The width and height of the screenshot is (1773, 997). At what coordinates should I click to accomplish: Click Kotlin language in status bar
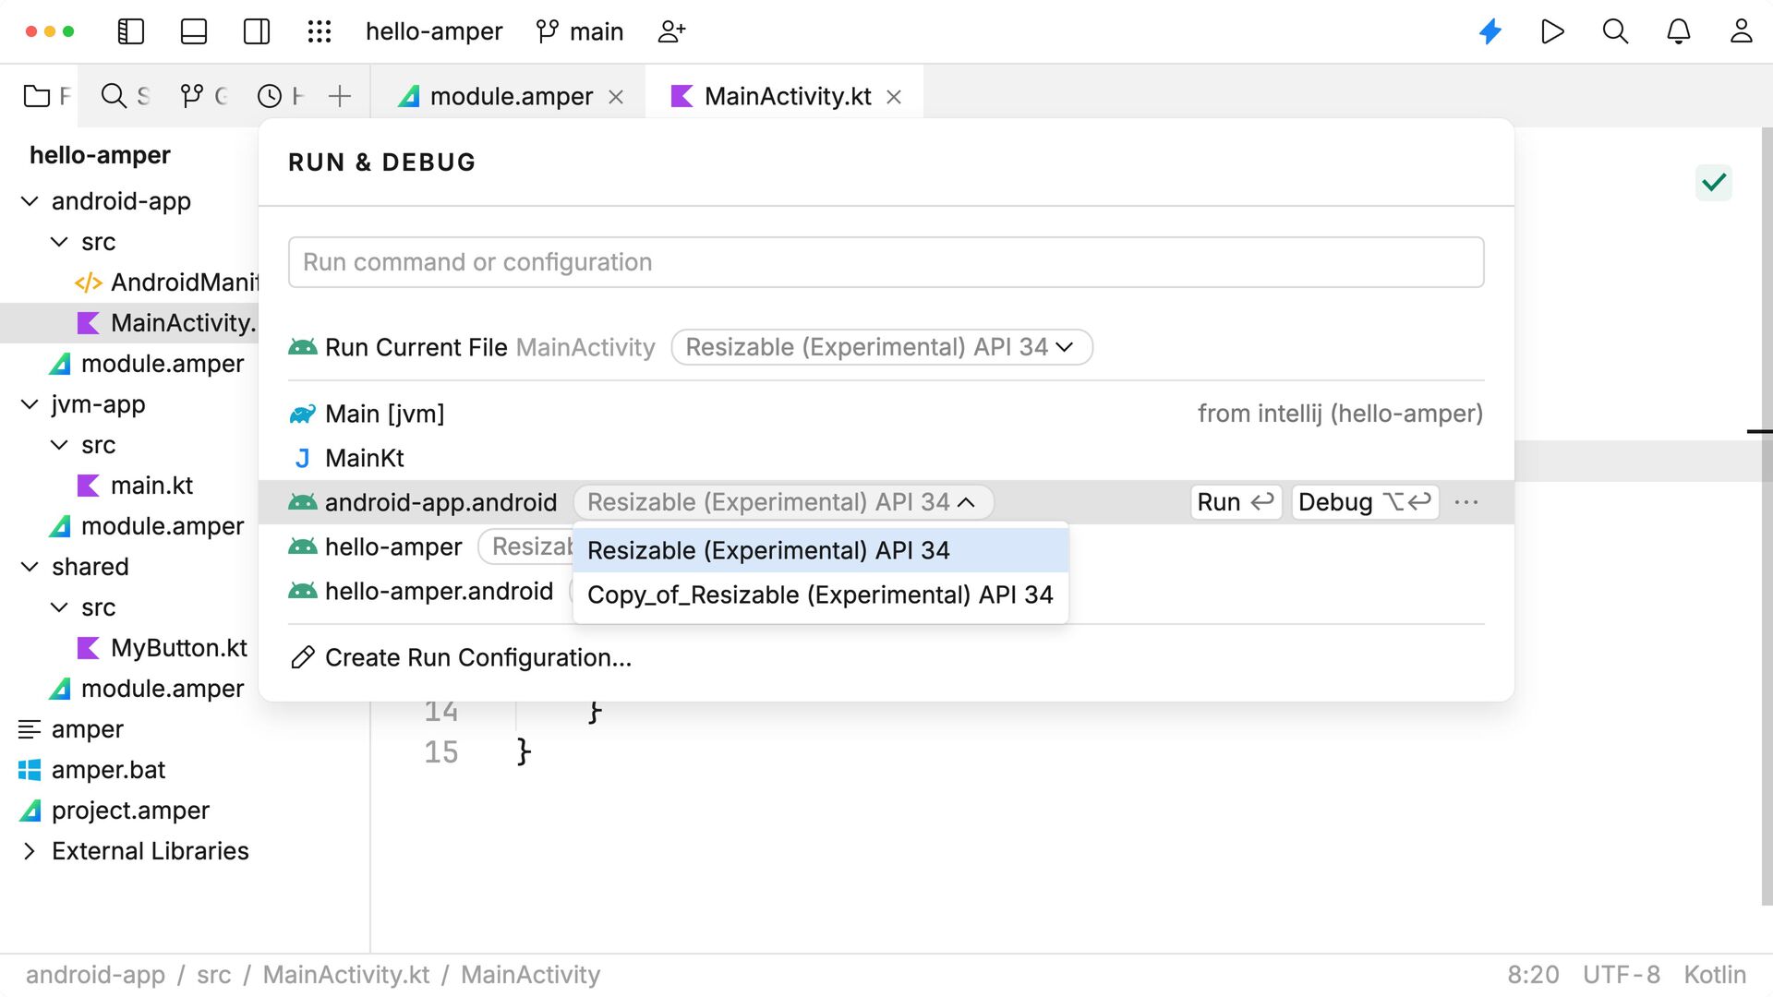1715,975
